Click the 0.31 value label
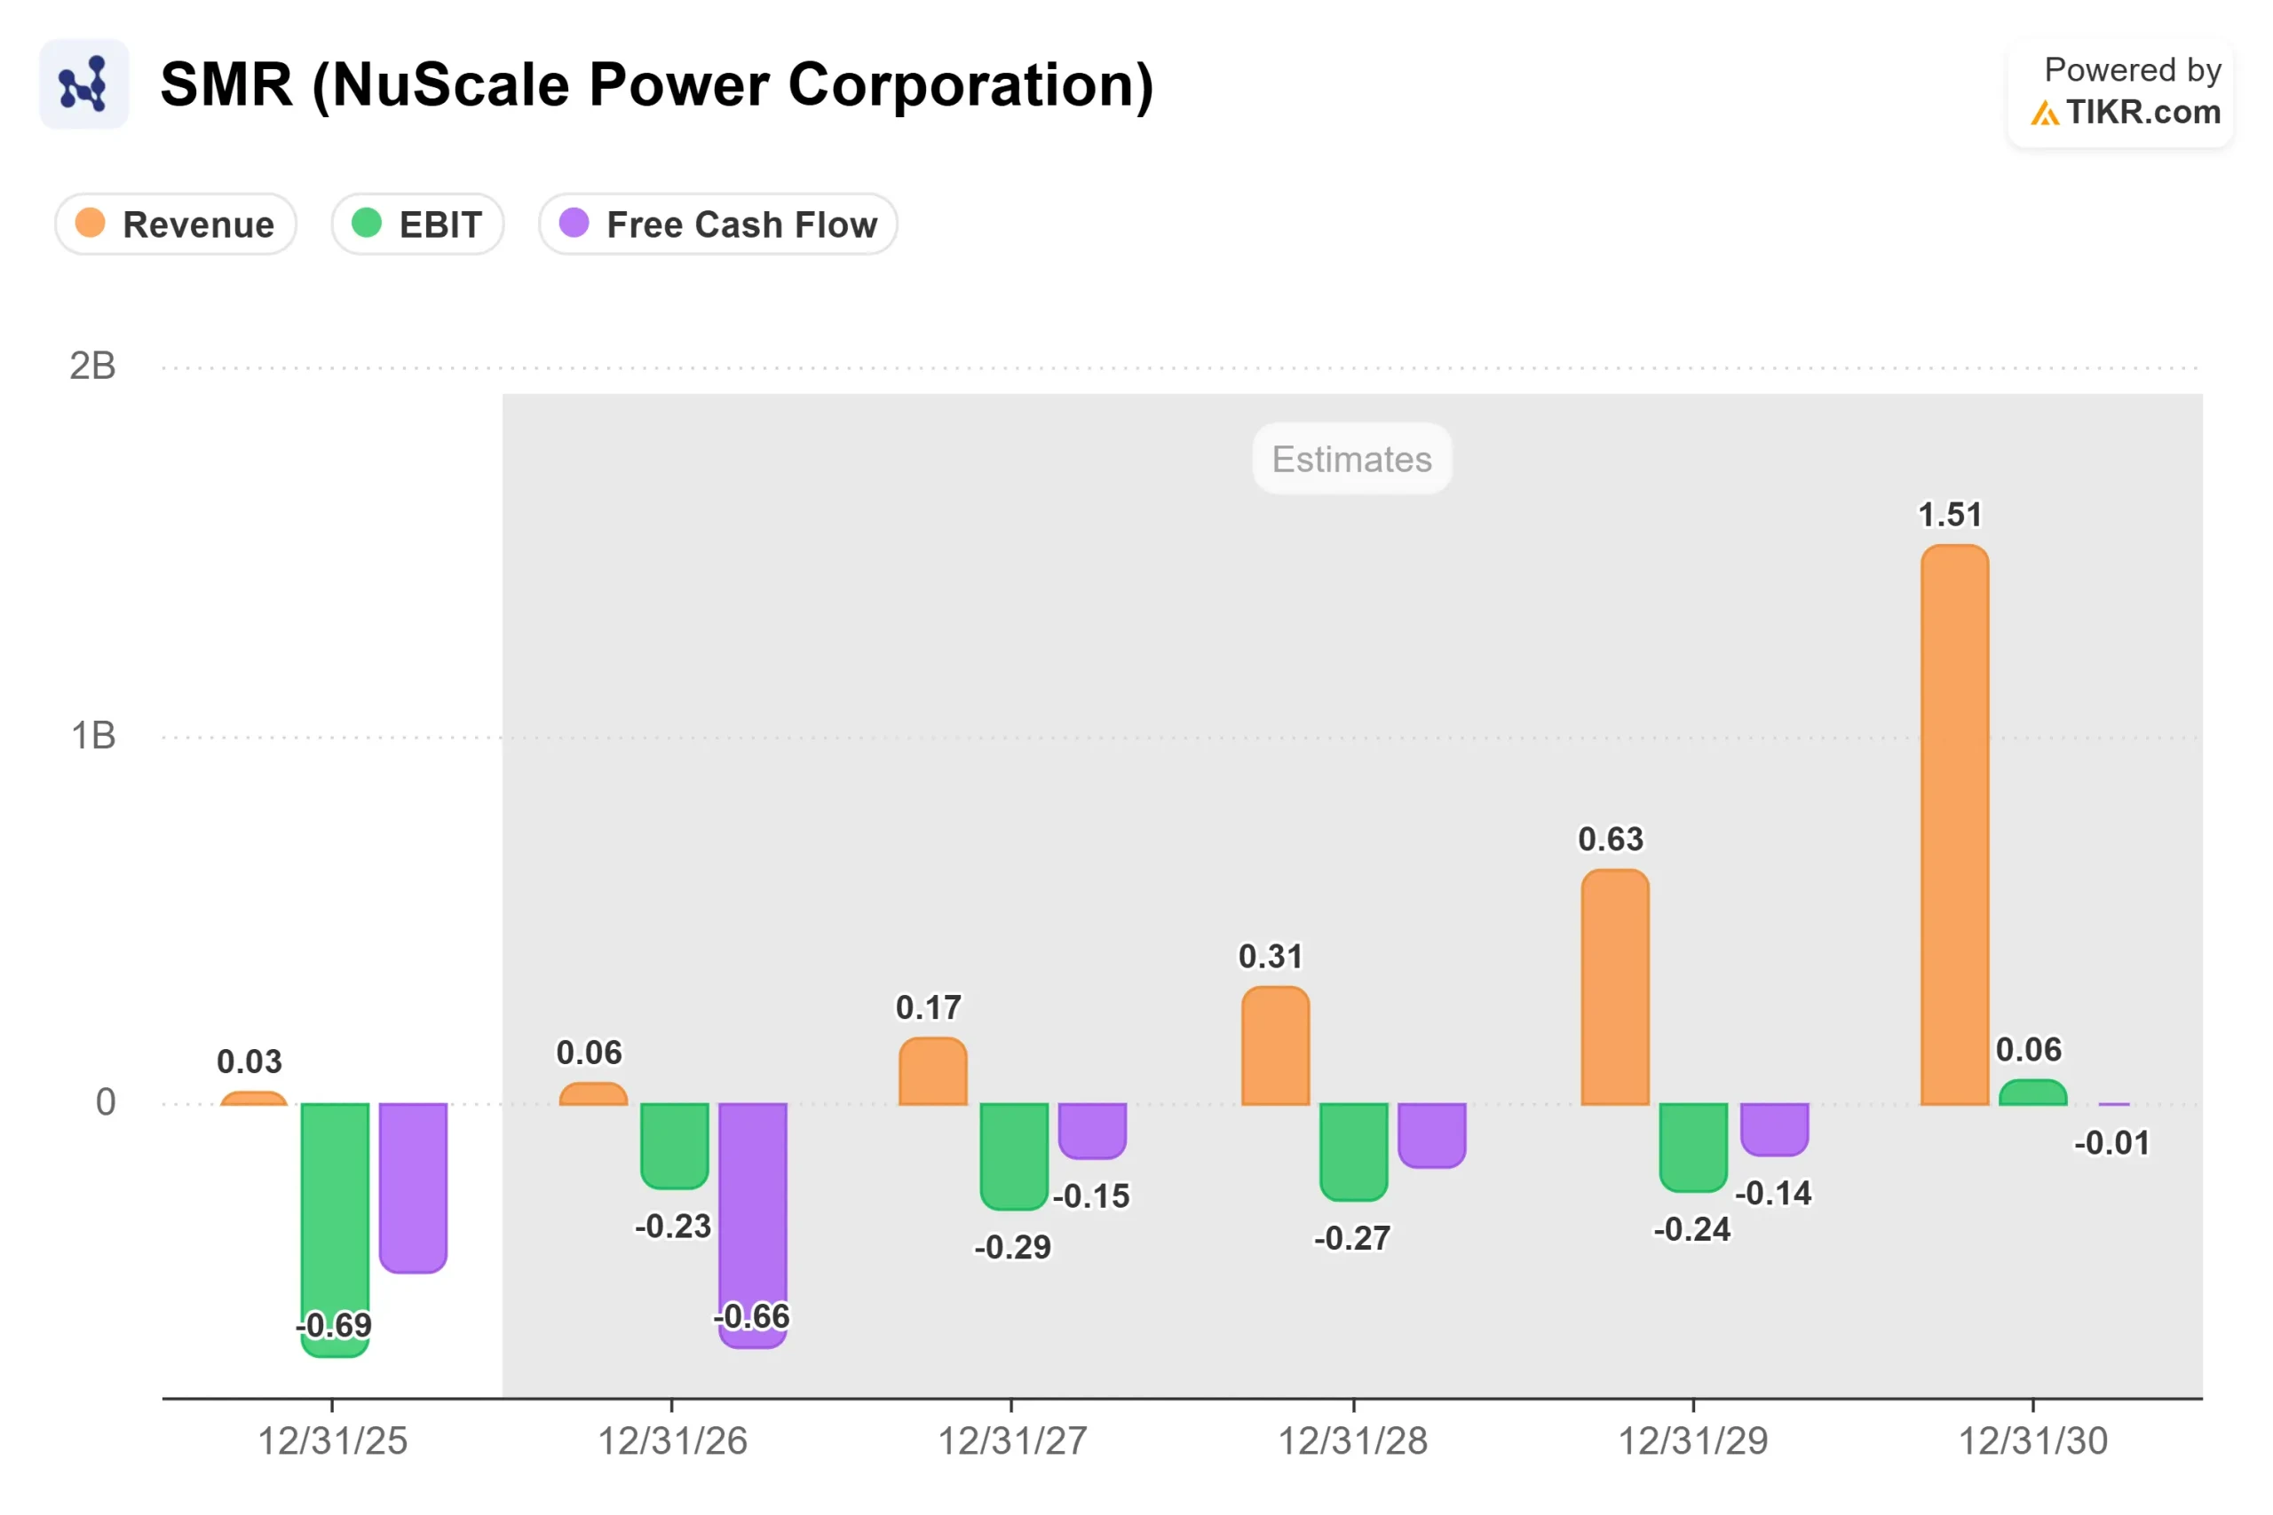 click(1271, 957)
